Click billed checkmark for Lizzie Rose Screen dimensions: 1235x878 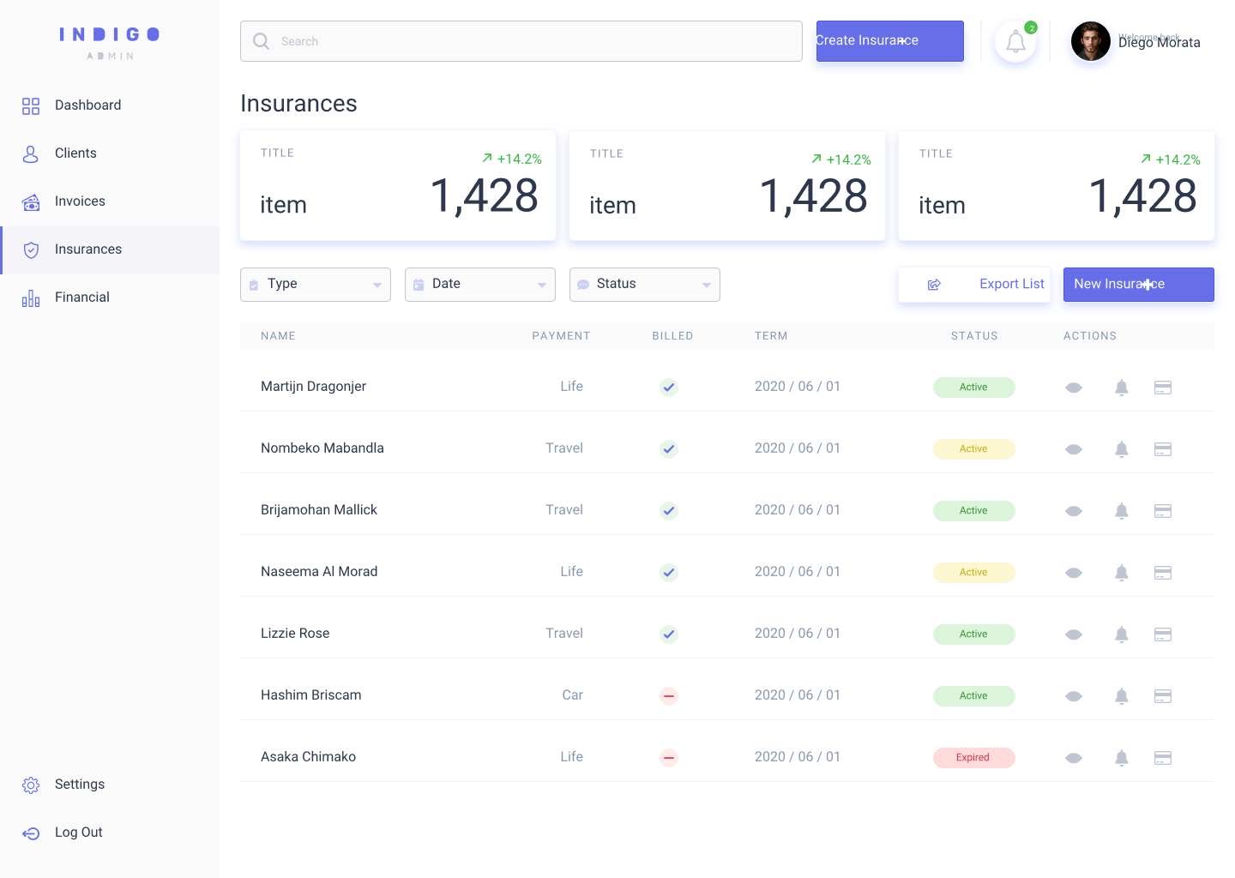coord(669,634)
